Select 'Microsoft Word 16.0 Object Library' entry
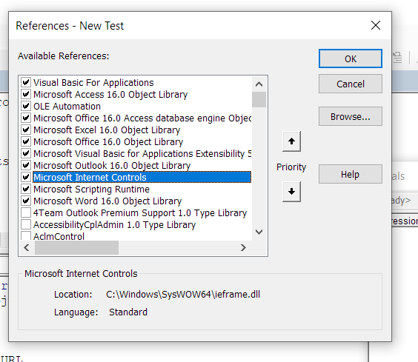Screen dimensions: 418x362 (107, 201)
